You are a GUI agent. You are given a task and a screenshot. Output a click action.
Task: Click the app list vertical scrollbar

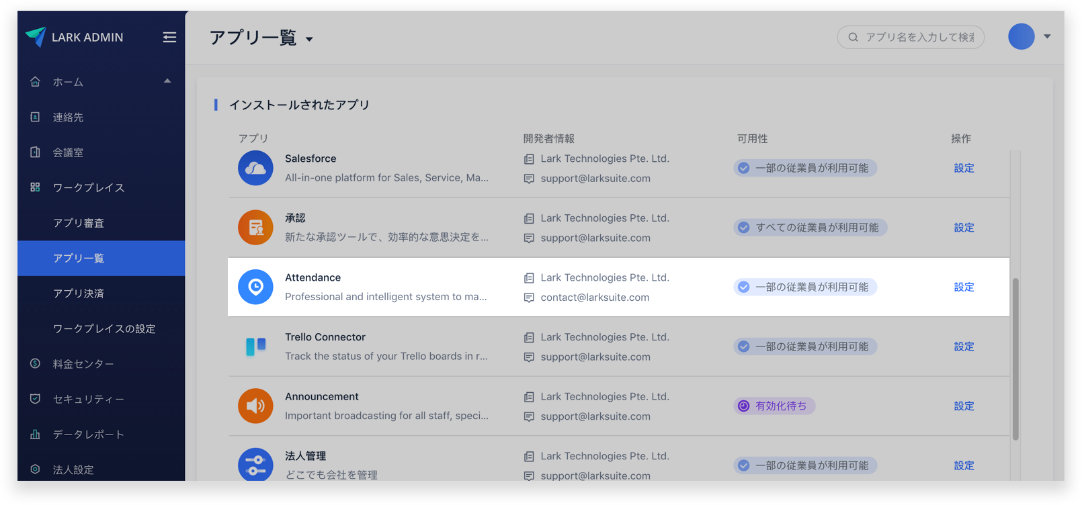click(x=1015, y=359)
